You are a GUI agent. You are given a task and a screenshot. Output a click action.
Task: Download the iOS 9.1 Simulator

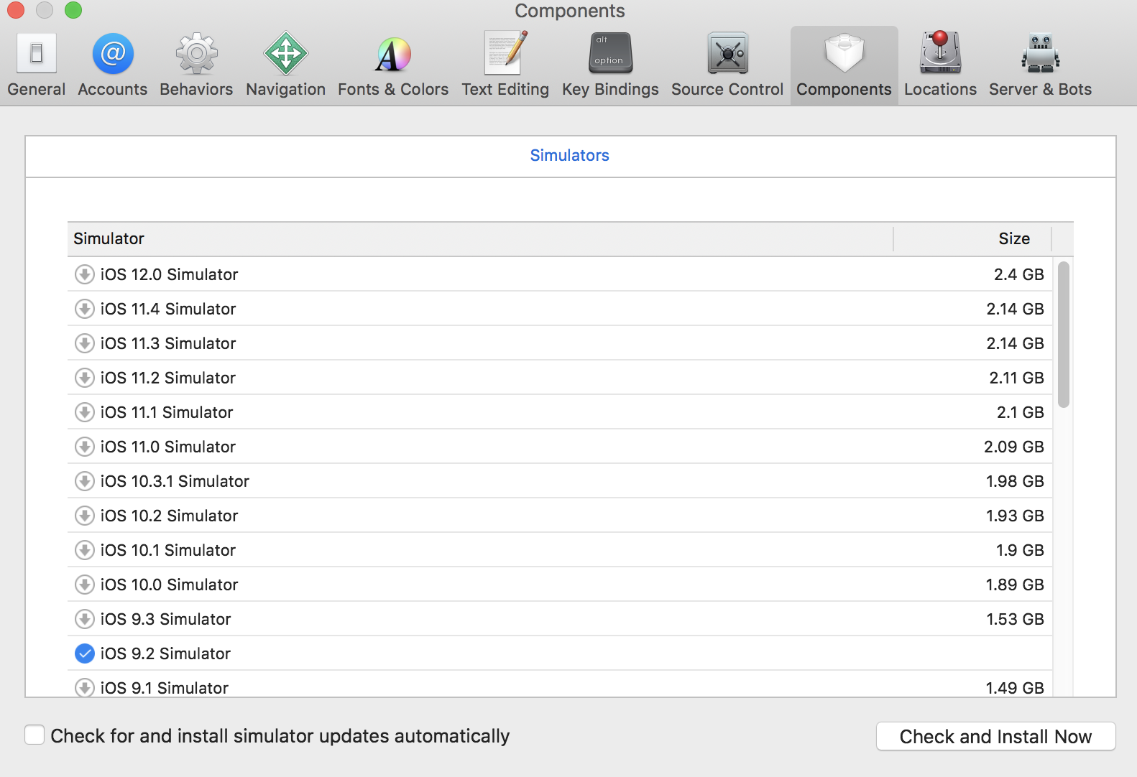(x=85, y=687)
